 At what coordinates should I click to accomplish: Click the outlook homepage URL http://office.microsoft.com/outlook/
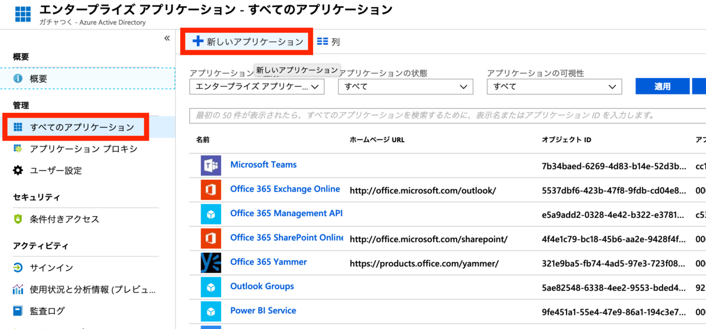click(x=423, y=191)
